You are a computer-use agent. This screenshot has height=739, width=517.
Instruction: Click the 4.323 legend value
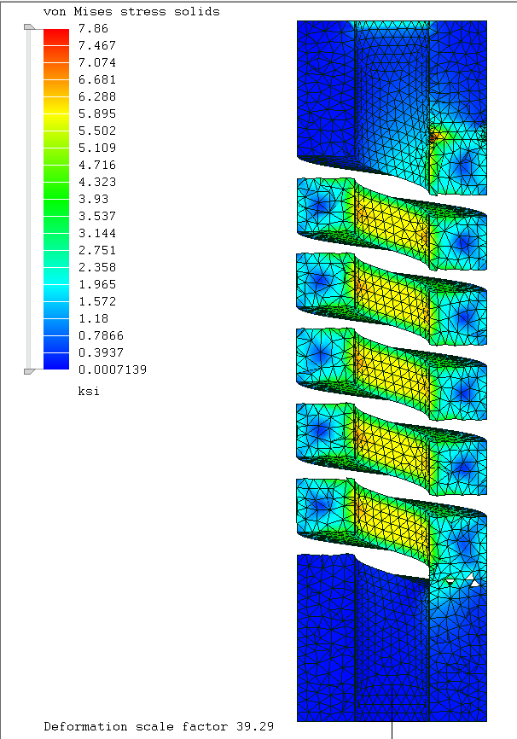(97, 182)
